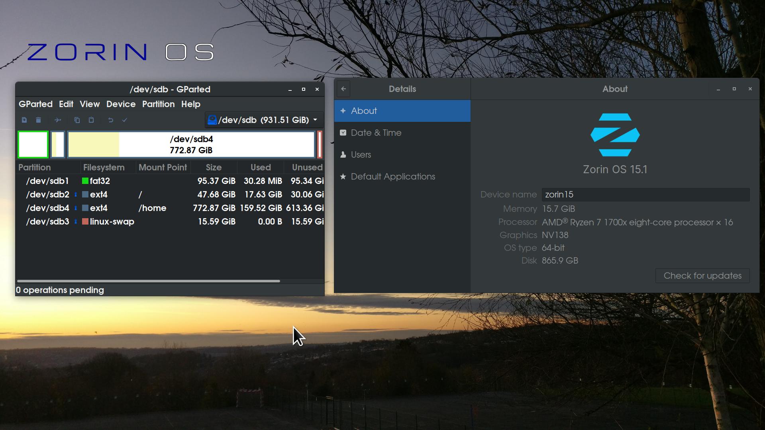Select the green fat32 partition block
The height and width of the screenshot is (430, 765).
[x=33, y=145]
